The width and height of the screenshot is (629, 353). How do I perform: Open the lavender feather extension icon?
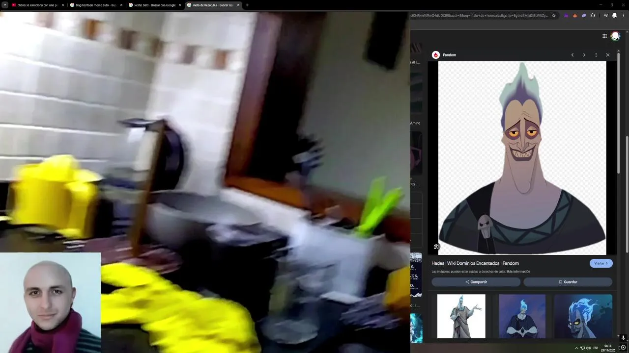pos(584,15)
